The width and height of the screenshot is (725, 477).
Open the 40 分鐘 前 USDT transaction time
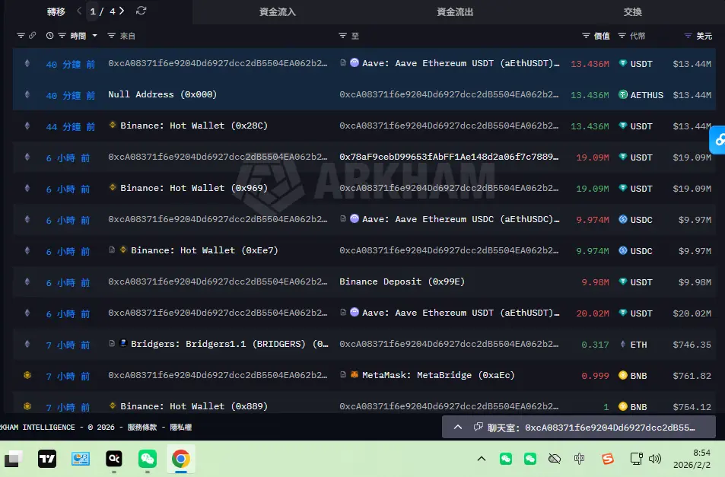pos(70,64)
